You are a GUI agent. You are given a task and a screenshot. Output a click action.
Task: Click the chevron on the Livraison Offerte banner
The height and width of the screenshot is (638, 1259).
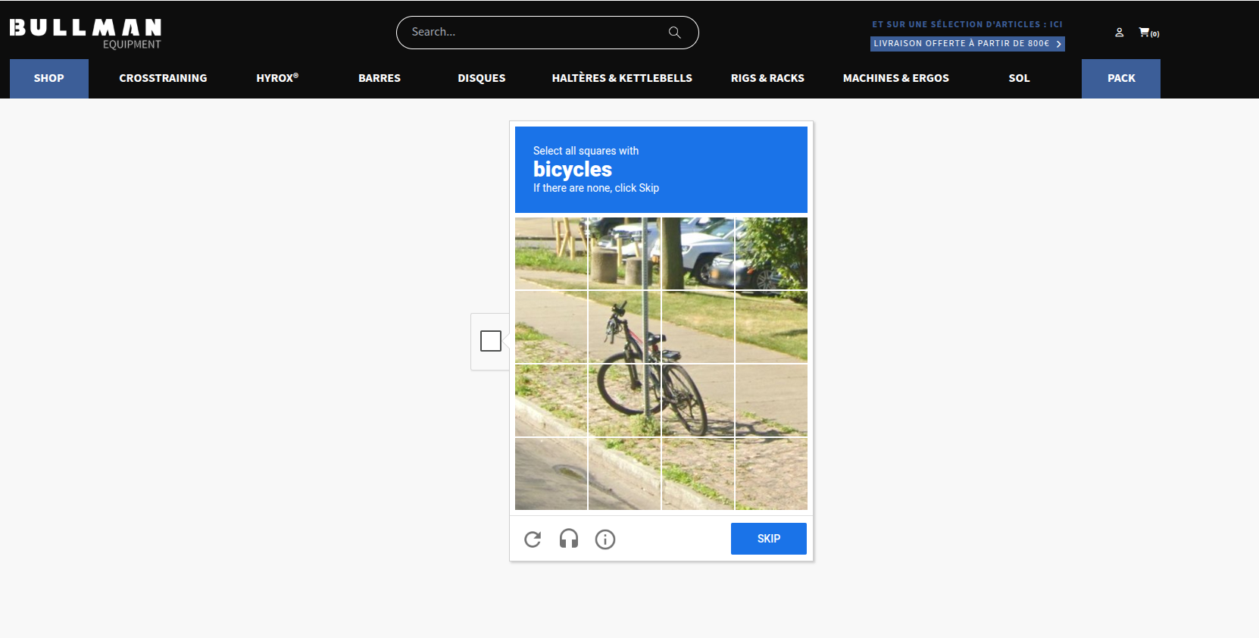click(x=1058, y=44)
